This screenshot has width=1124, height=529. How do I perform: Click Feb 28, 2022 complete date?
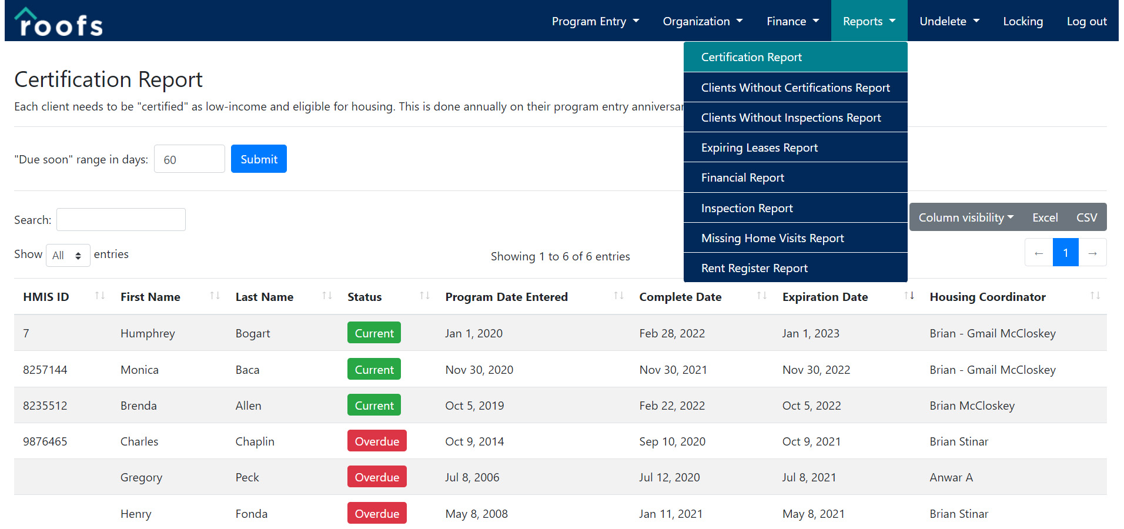672,333
